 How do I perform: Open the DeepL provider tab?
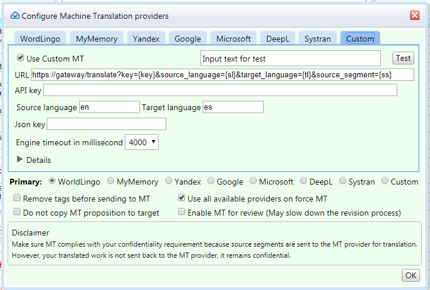[277, 39]
